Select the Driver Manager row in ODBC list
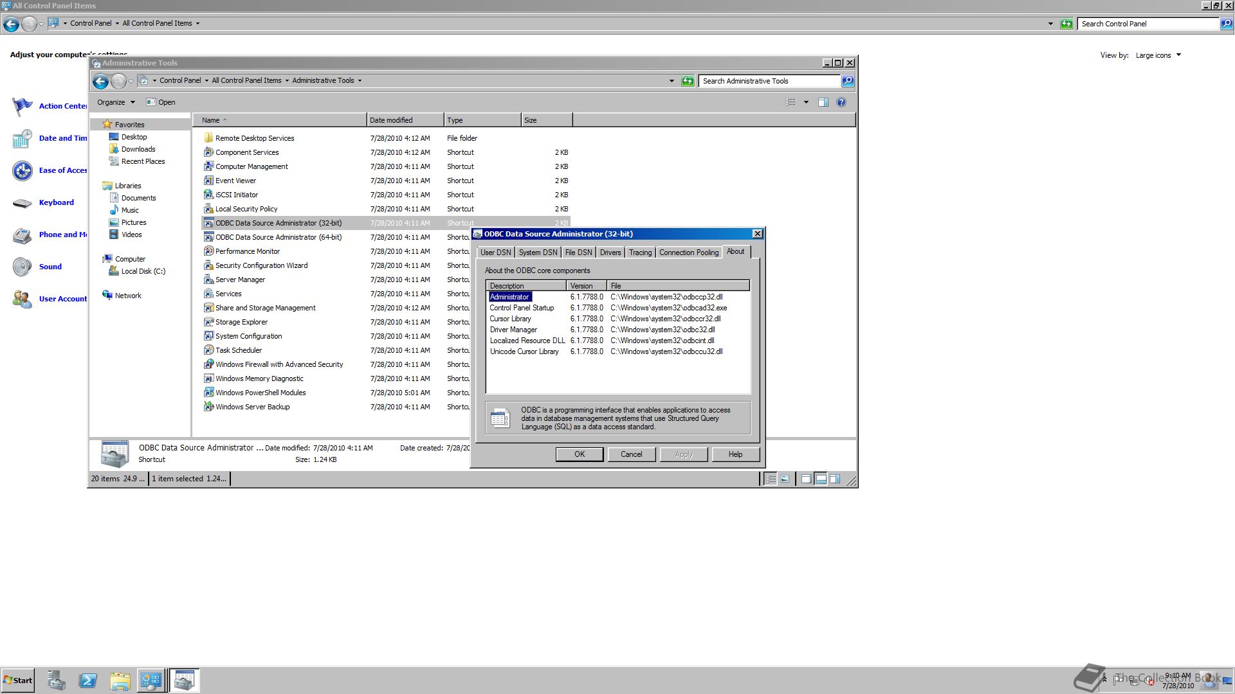1235x694 pixels. pyautogui.click(x=617, y=330)
